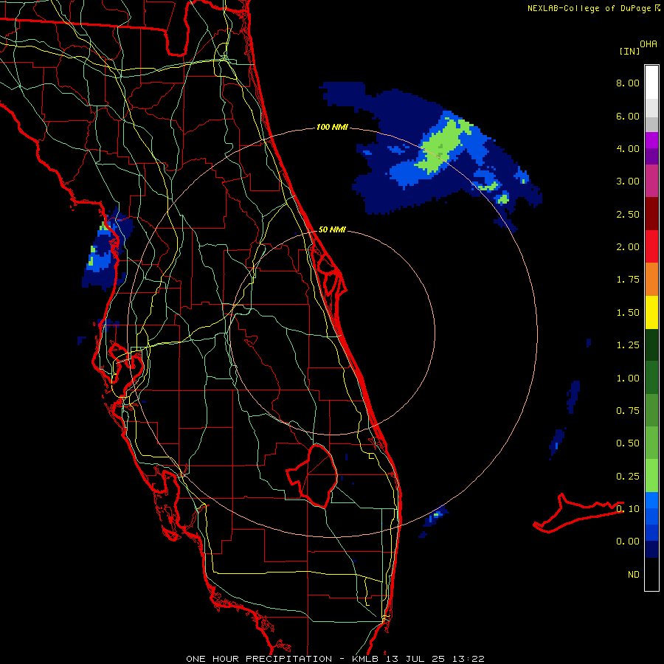Select the yellow swatch beside 1.50
Screen dimensions: 664x664
pos(651,312)
